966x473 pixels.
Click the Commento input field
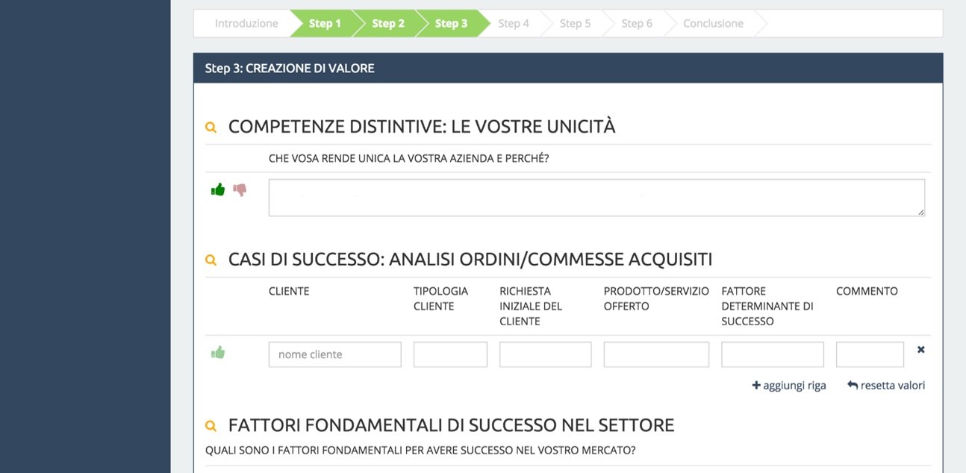click(870, 354)
